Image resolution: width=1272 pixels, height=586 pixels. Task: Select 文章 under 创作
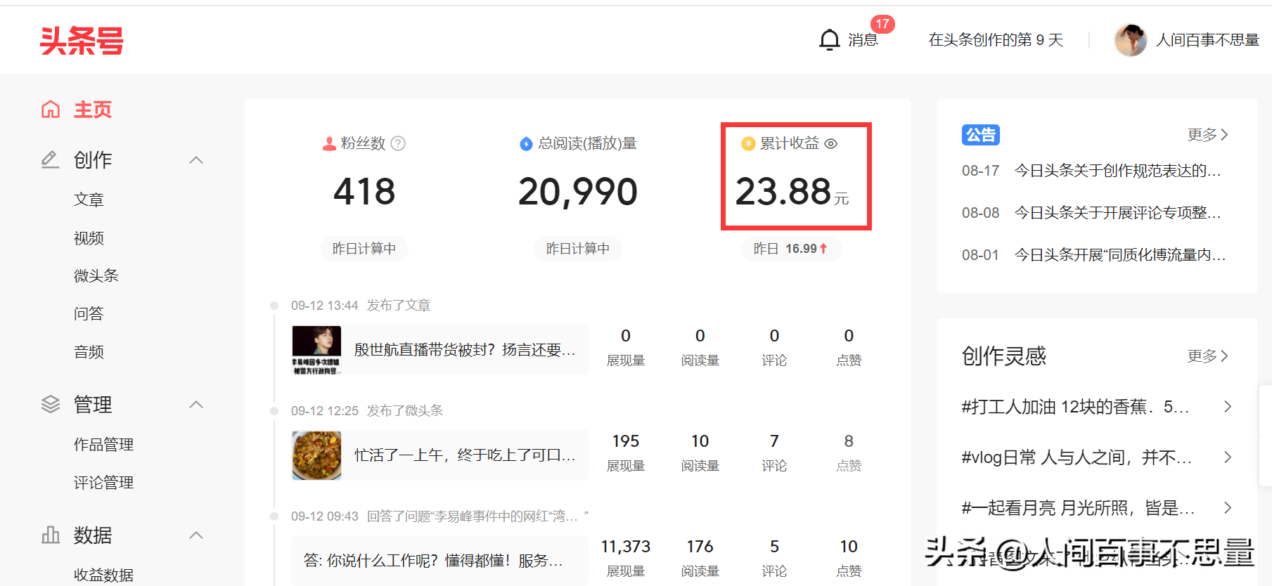(89, 200)
